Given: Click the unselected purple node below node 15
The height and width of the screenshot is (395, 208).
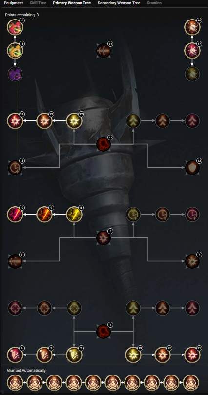Looking at the screenshot, I should [x=15, y=74].
